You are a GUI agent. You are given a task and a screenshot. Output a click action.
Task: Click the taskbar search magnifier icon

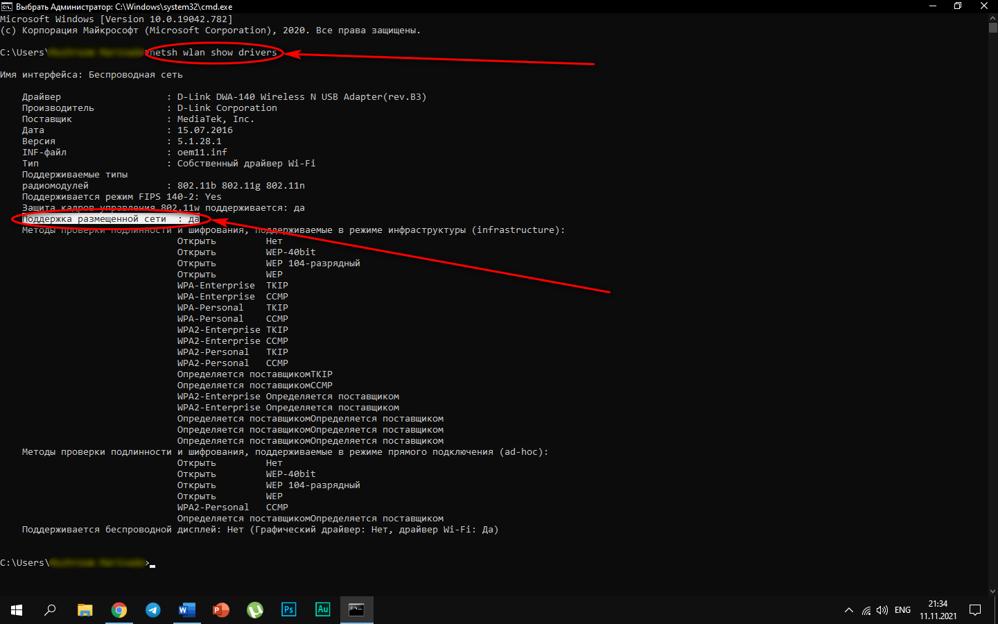click(50, 610)
